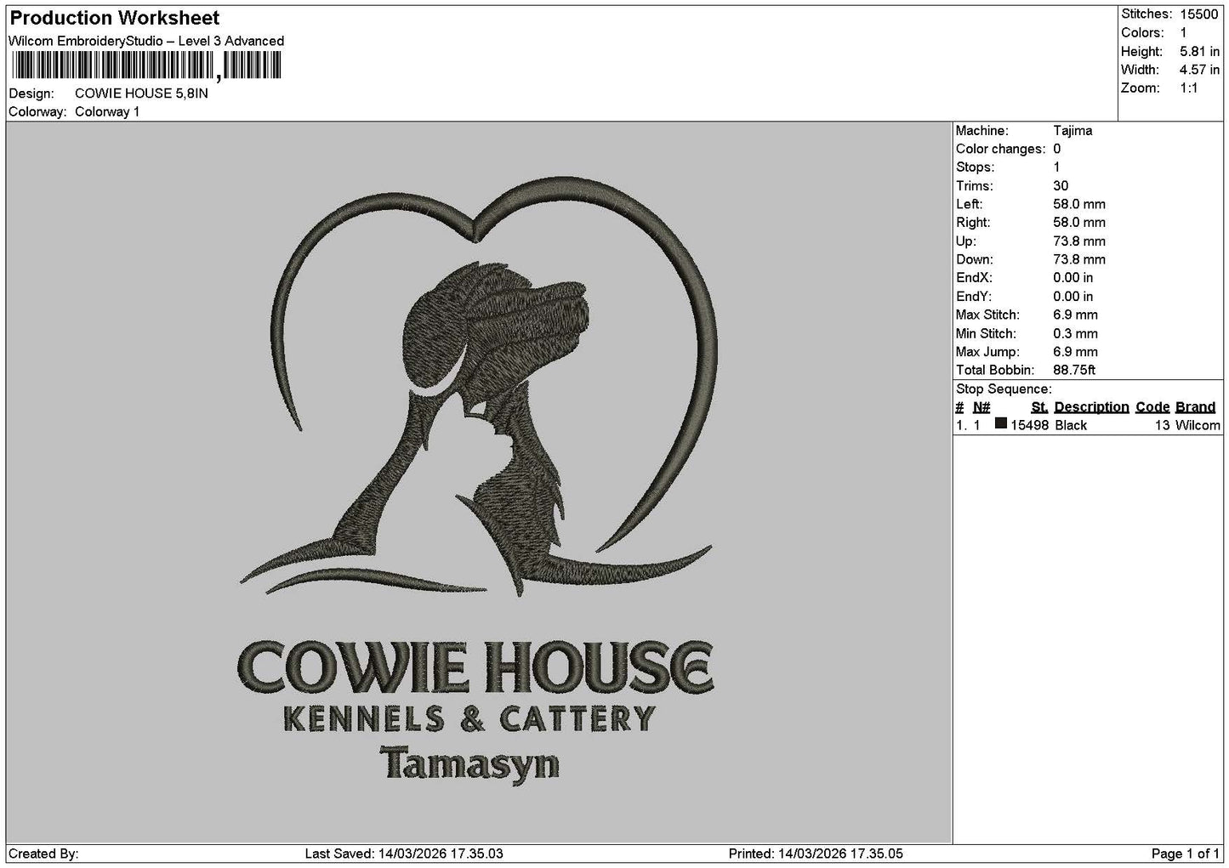Click the Created By footer label
Screen dimensions: 1229x868
pos(43,854)
